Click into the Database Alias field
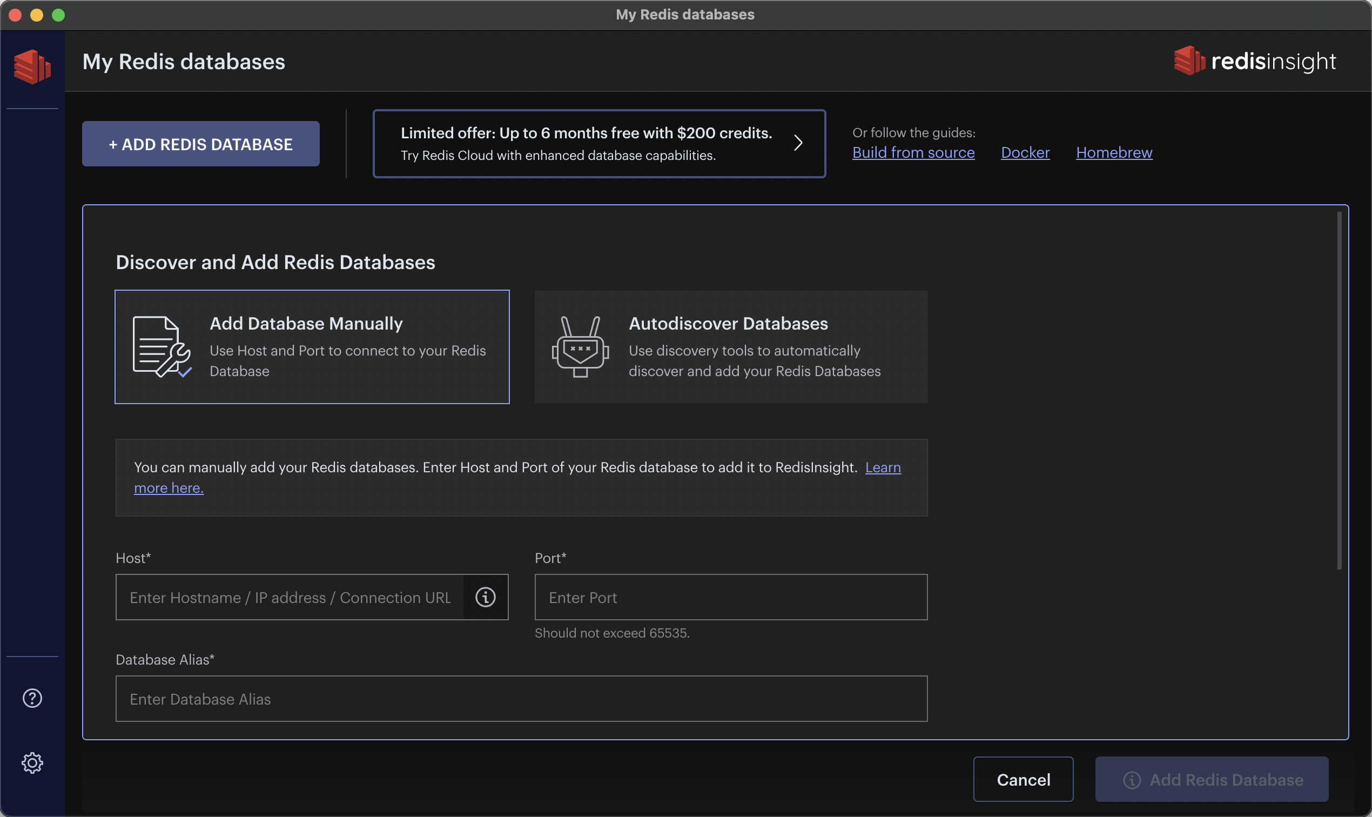 (x=521, y=699)
